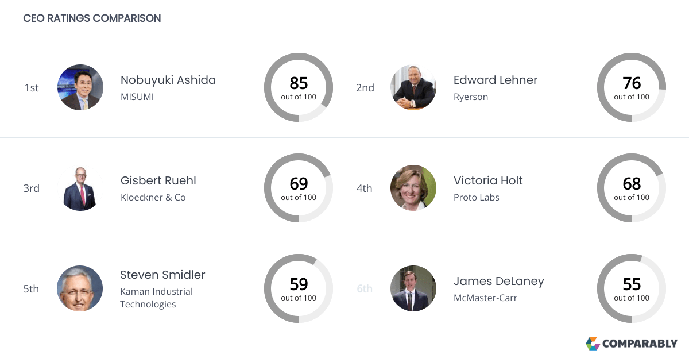
Task: Click Edward Lehner's profile photo
Action: pyautogui.click(x=413, y=87)
